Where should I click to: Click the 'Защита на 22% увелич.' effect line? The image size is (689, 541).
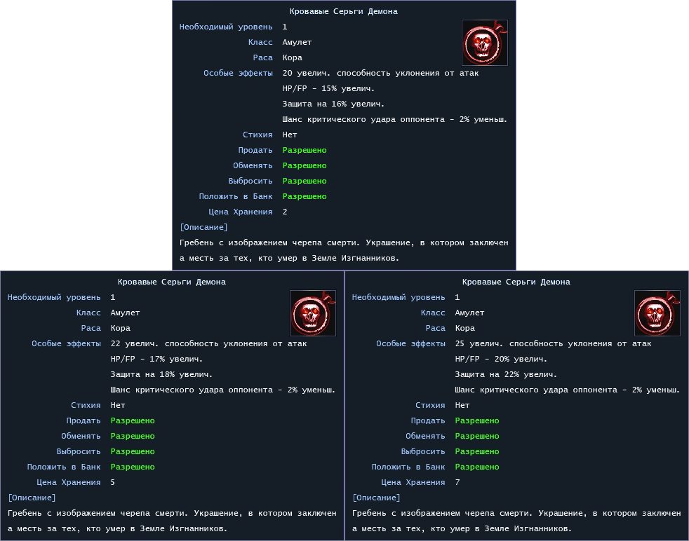[506, 375]
